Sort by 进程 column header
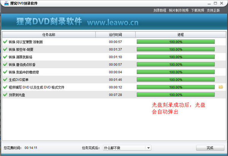The width and height of the screenshot is (228, 156). pyautogui.click(x=180, y=35)
